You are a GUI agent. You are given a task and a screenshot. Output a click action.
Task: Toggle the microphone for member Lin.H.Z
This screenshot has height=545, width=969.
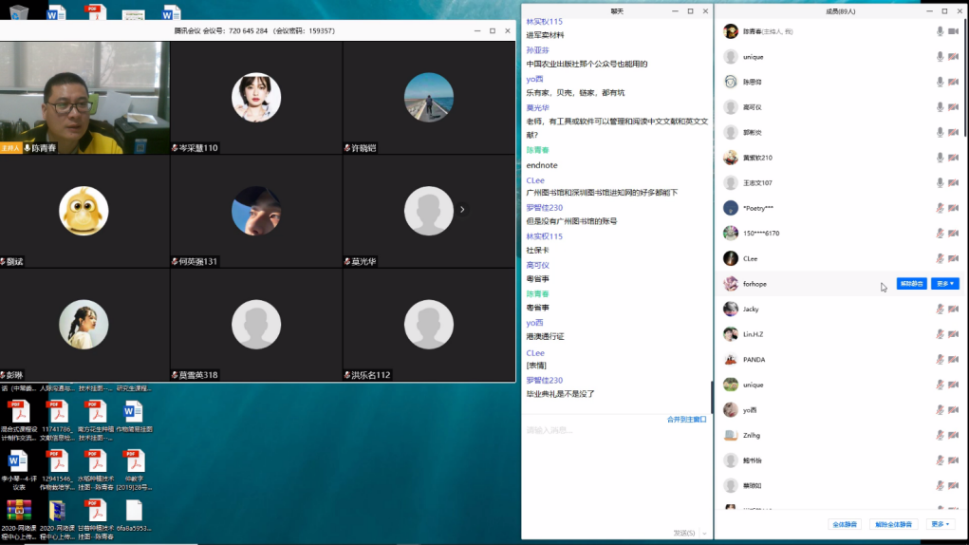pos(940,334)
